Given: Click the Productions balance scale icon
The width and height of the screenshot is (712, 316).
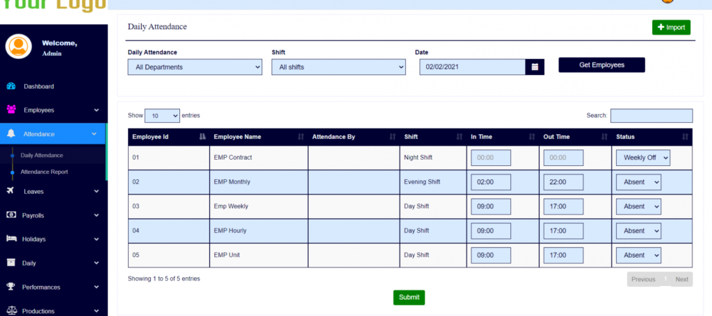Looking at the screenshot, I should point(11,310).
